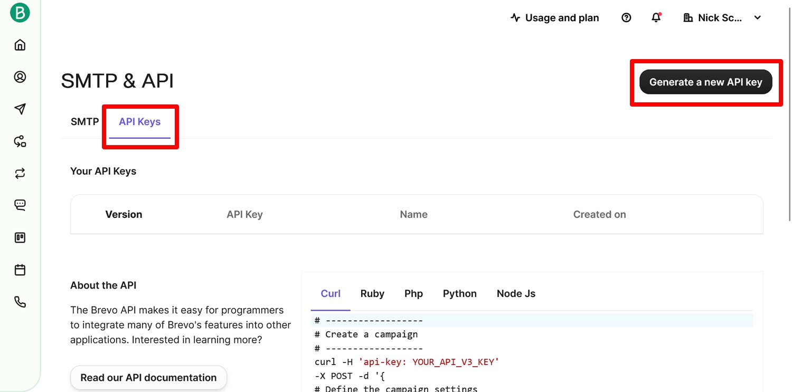The height and width of the screenshot is (392, 792).
Task: Switch to the SMTP tab
Action: point(84,122)
